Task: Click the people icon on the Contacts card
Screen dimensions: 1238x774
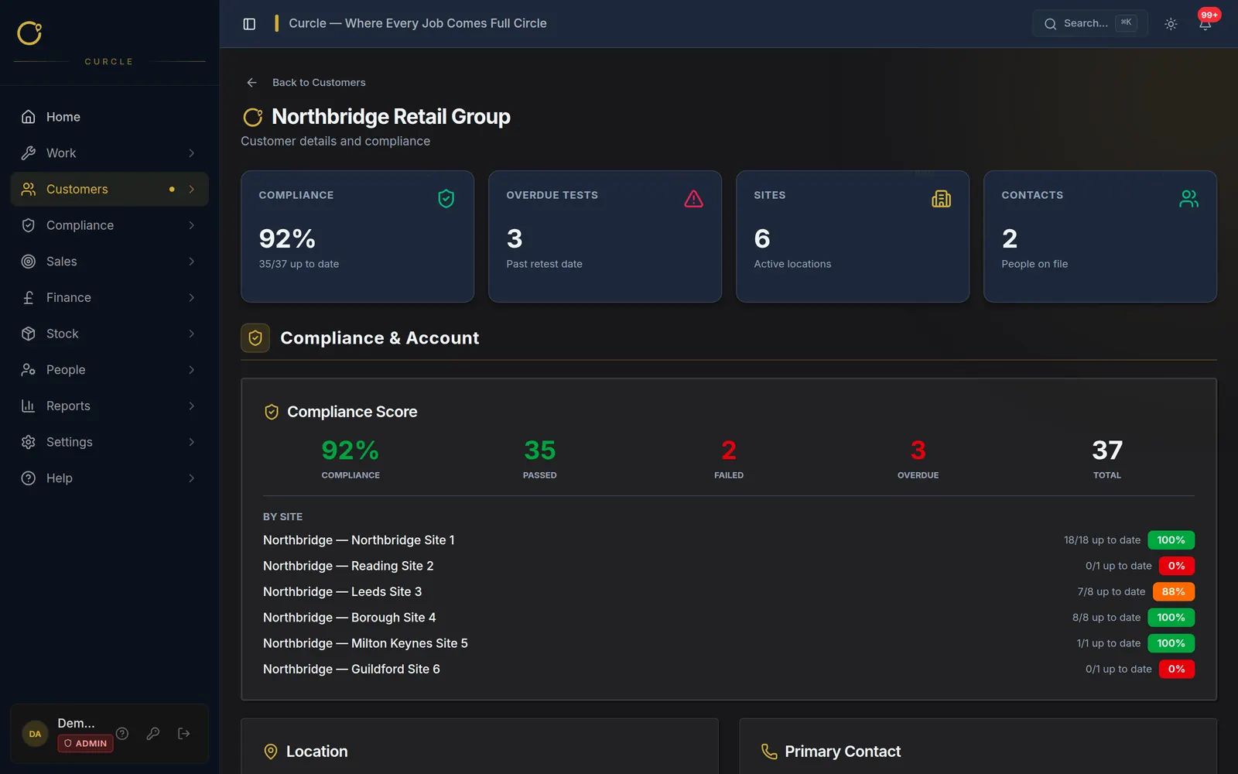Action: click(x=1189, y=199)
